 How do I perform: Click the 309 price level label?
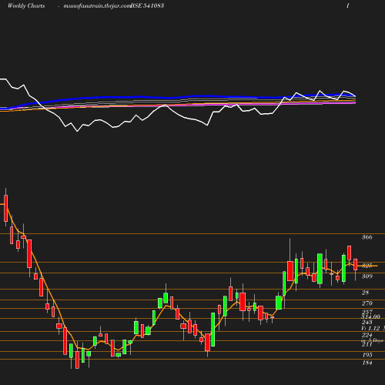(367, 276)
